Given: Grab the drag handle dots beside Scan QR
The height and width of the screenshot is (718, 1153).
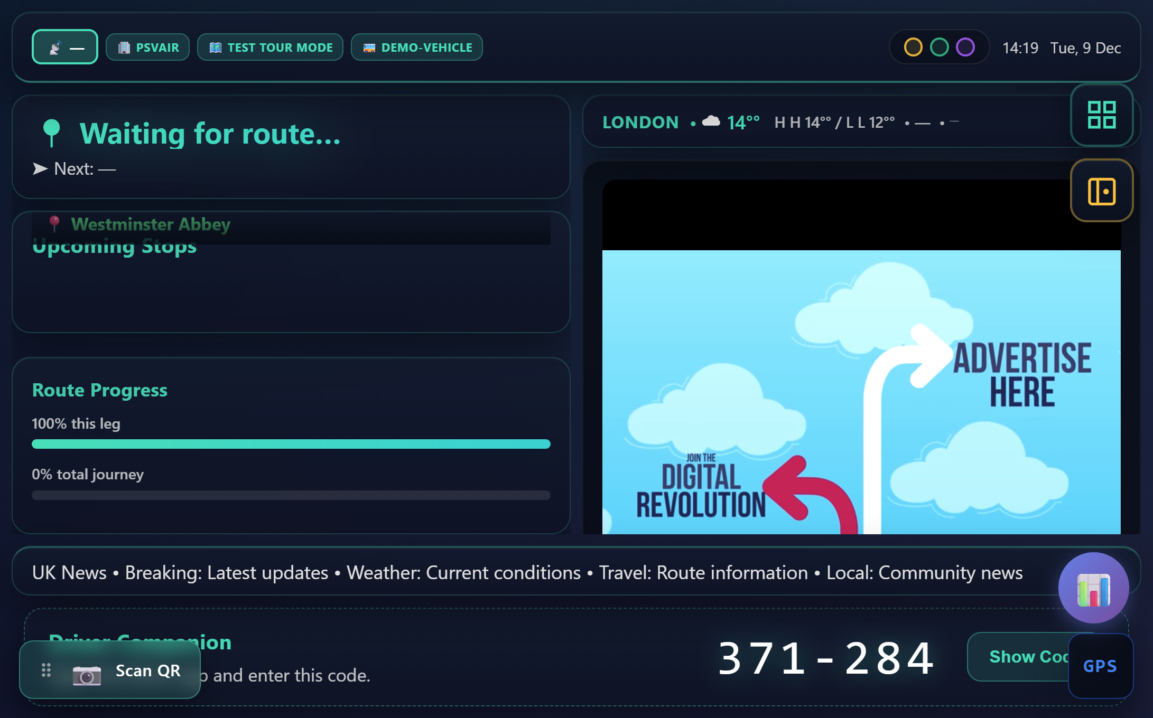Looking at the screenshot, I should (46, 670).
